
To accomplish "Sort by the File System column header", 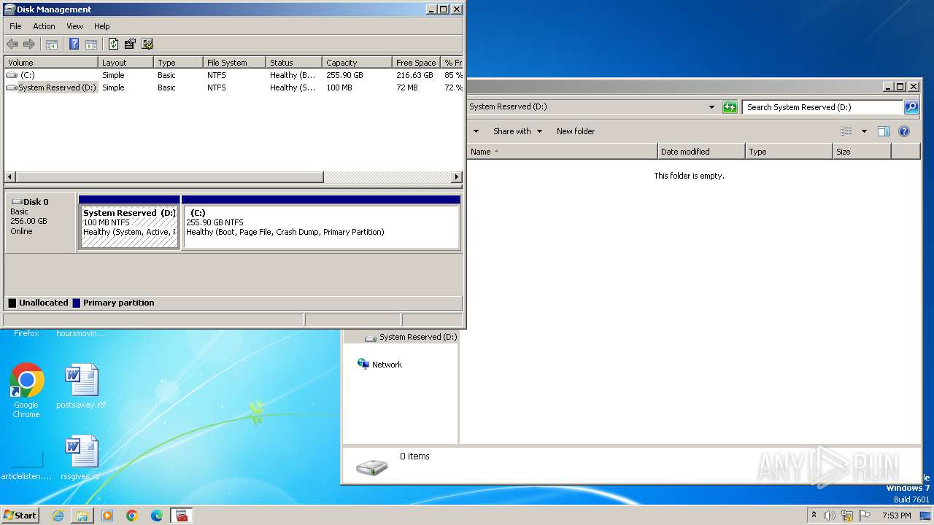I will [233, 63].
